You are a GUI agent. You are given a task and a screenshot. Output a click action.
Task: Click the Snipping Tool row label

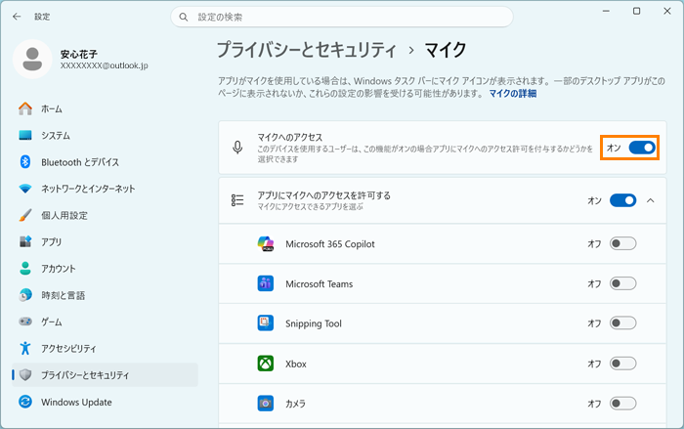tap(314, 323)
